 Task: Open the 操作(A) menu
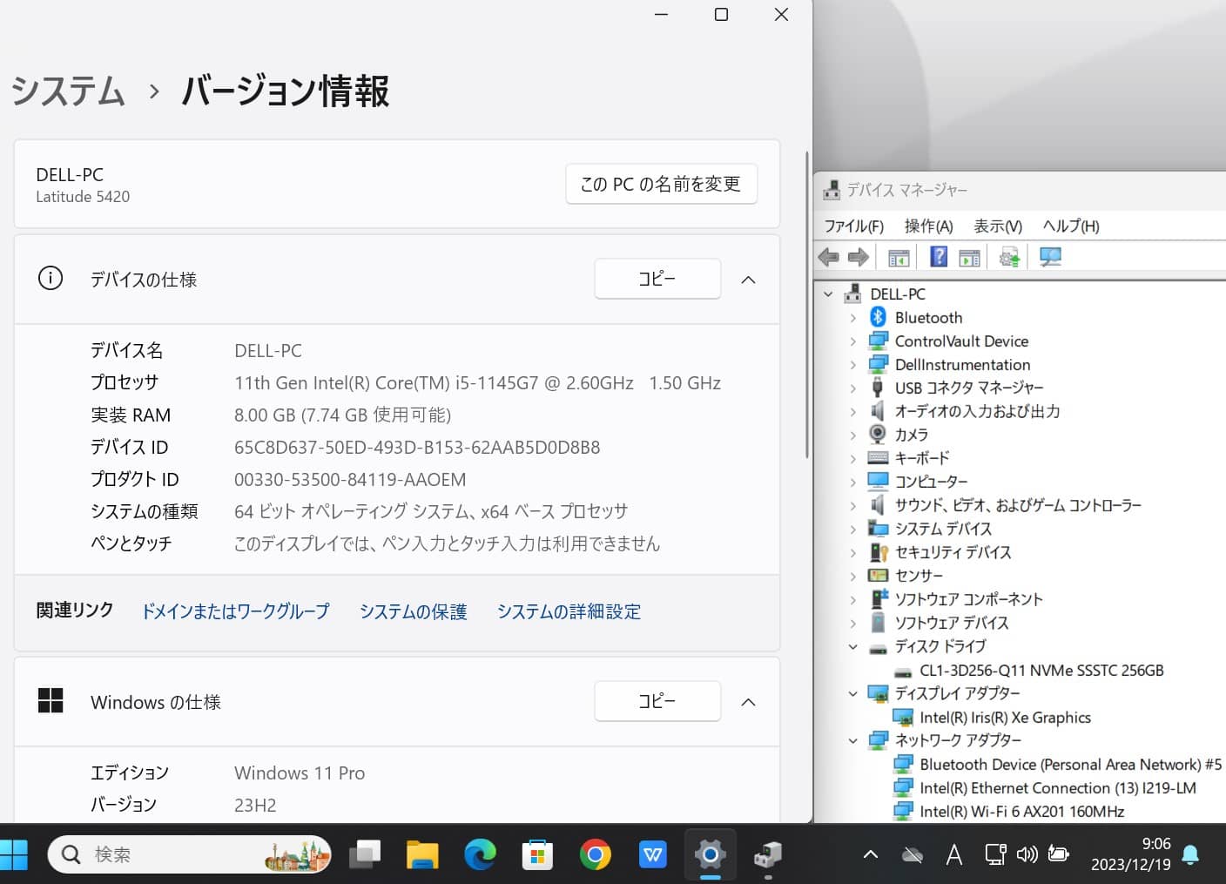click(x=929, y=226)
